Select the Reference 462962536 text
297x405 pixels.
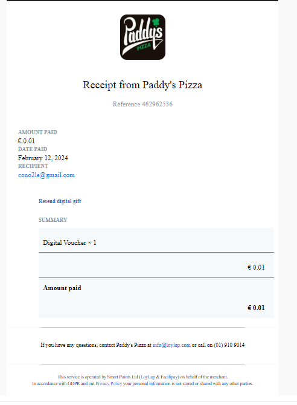click(x=142, y=104)
